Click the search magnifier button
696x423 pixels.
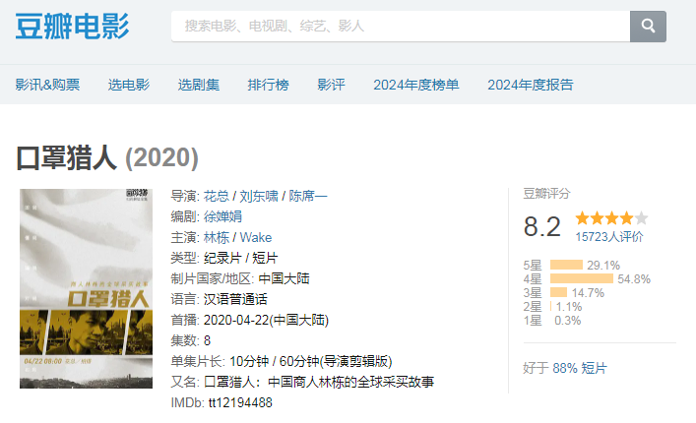(x=648, y=26)
